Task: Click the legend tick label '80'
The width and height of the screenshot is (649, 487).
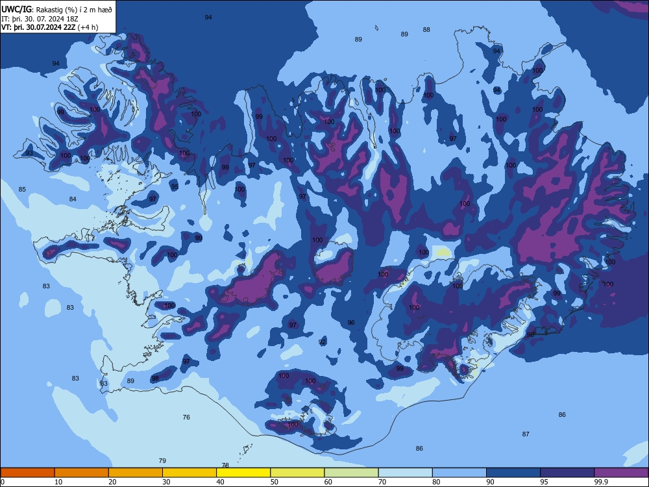Action: (436, 482)
